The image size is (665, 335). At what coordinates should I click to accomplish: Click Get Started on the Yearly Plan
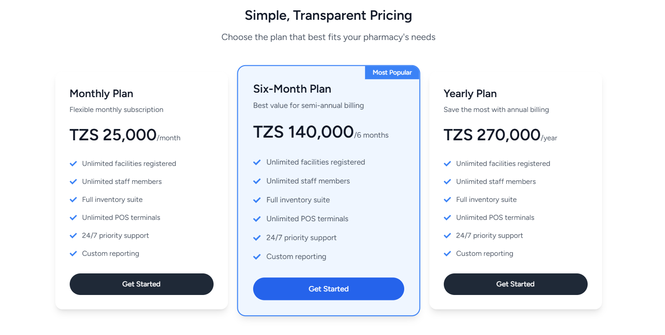pos(515,284)
